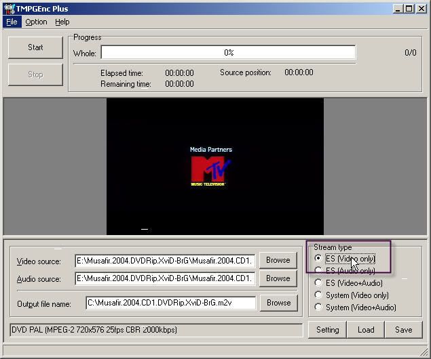Click the Source position value 00:00:00
Image resolution: width=431 pixels, height=359 pixels.
click(x=299, y=72)
